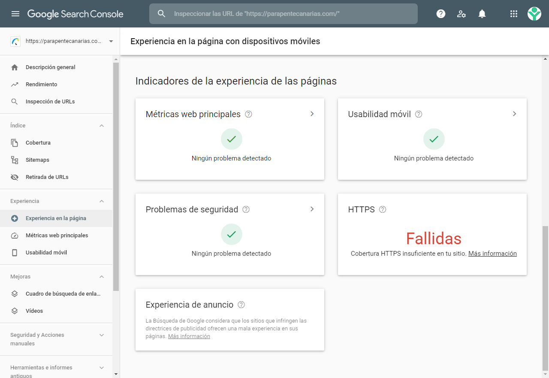The image size is (549, 378).
Task: Click layers icon beside Vídeos
Action: (x=15, y=311)
